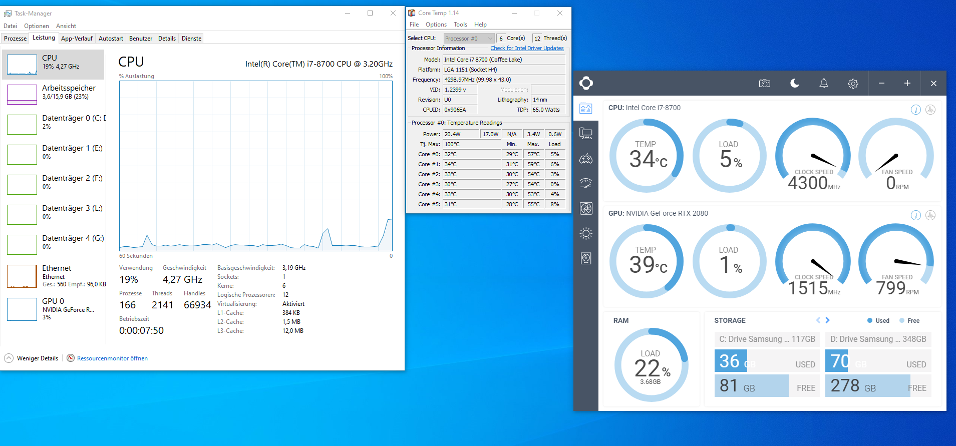The image size is (956, 446).
Task: Select Datenträger 1 (E:) entry
Action: click(x=53, y=155)
